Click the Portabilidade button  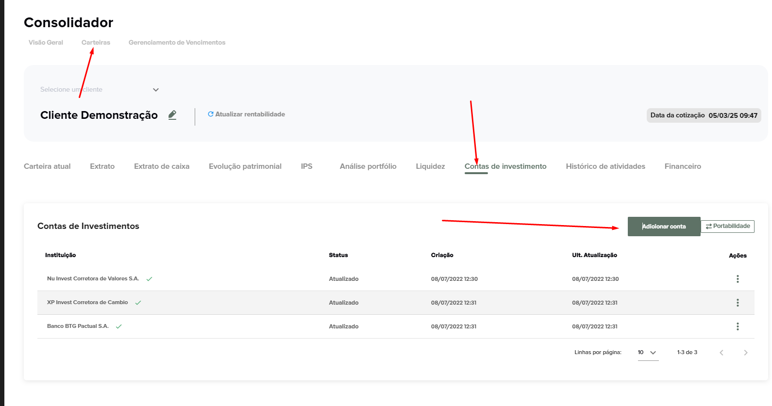(727, 227)
